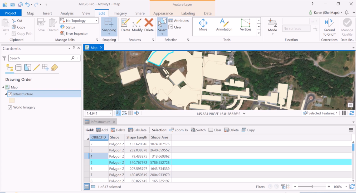Pause map drawing
Screen dimensions: 356x193
pos(344,113)
